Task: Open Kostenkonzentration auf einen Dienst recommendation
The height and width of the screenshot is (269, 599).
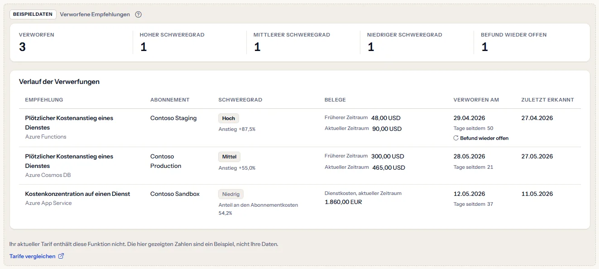Action: coord(77,194)
